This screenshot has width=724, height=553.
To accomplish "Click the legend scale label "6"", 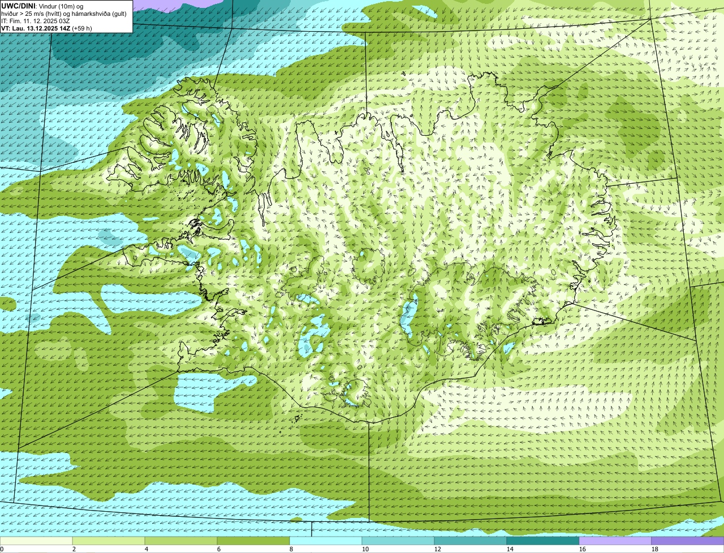I will [219, 549].
